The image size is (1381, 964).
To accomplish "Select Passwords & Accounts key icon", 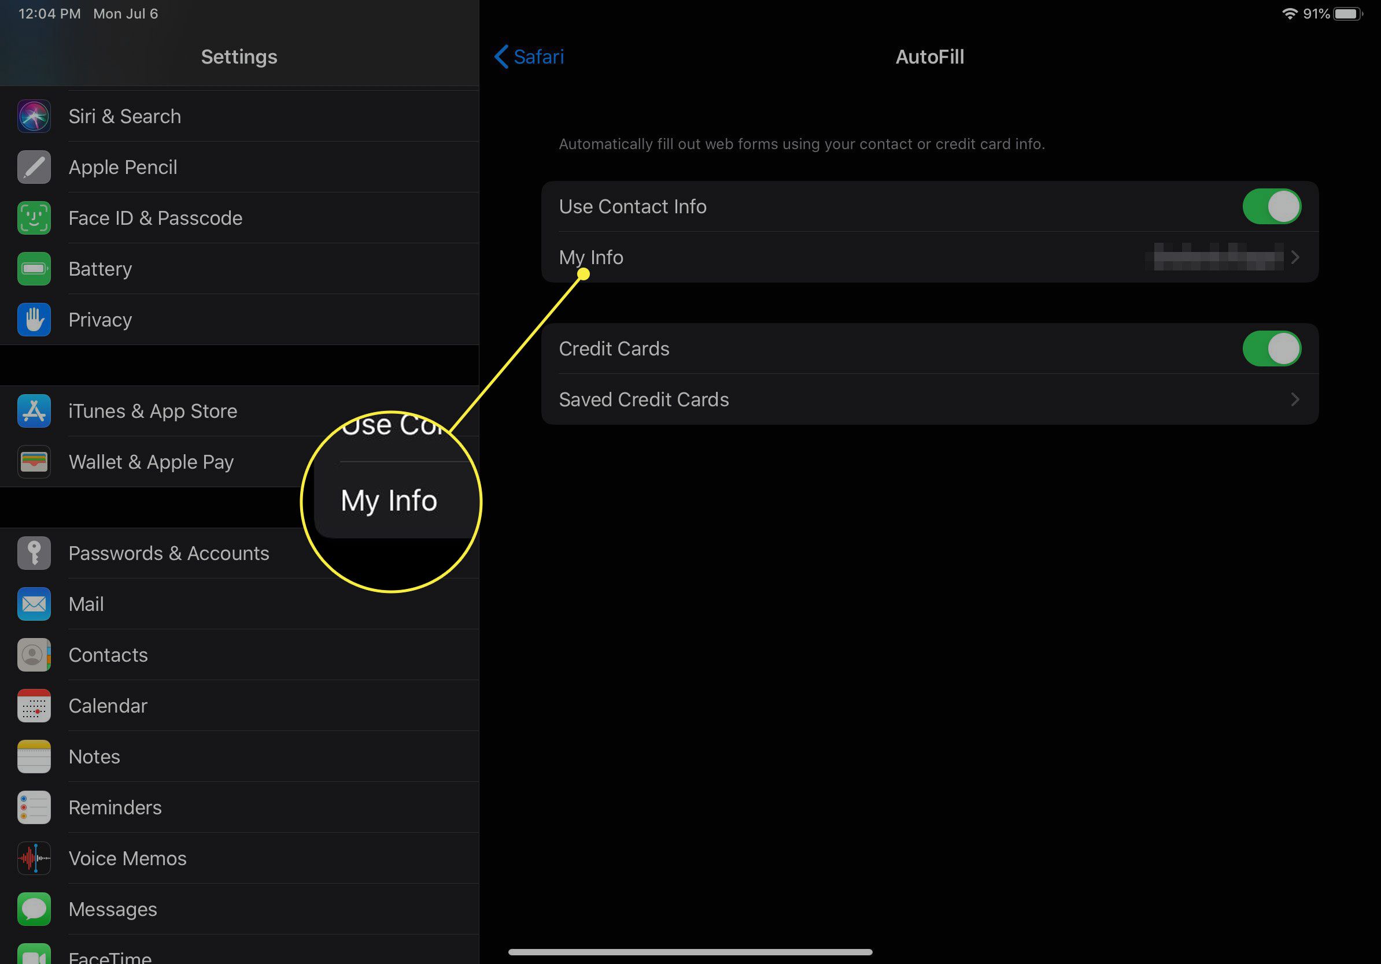I will [x=34, y=553].
